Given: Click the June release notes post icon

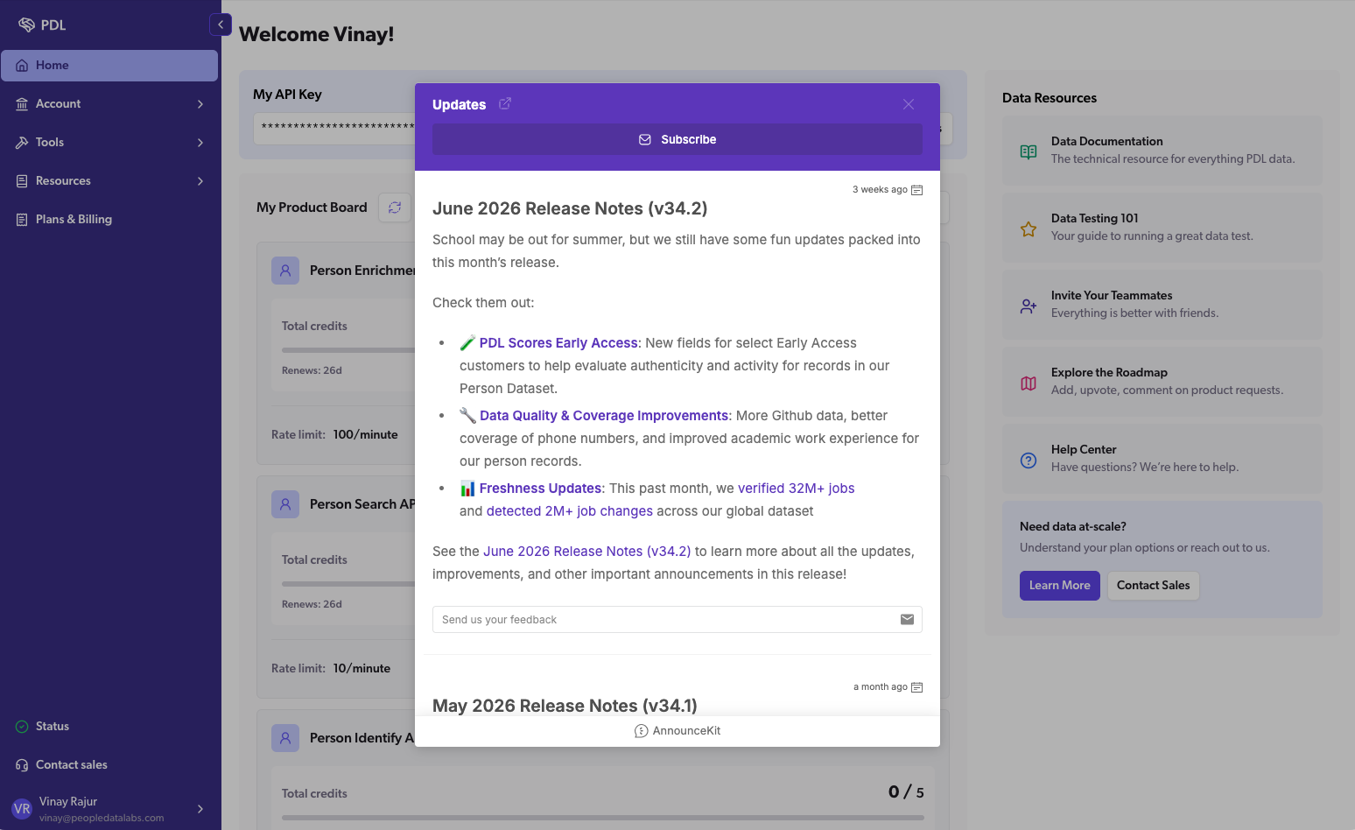Looking at the screenshot, I should pos(917,190).
